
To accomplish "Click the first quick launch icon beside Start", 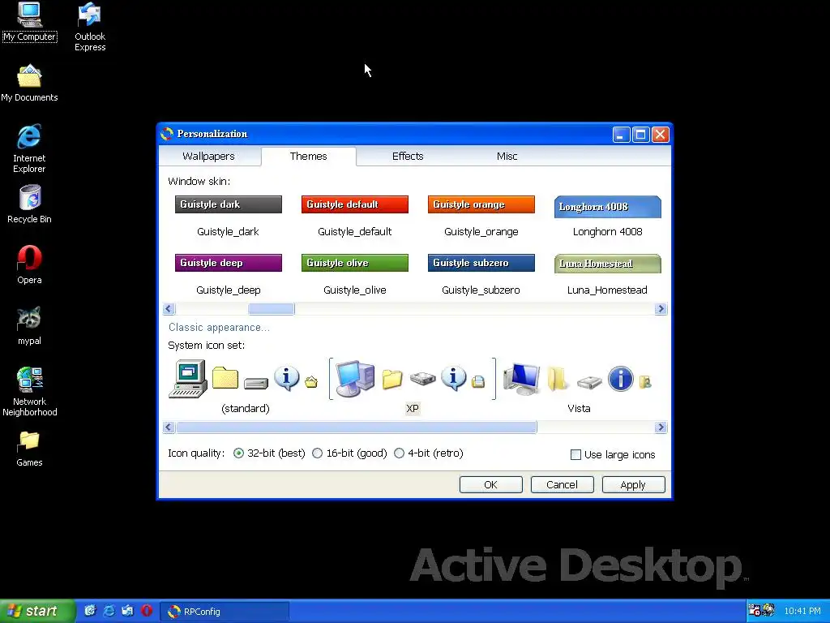I will click(90, 611).
